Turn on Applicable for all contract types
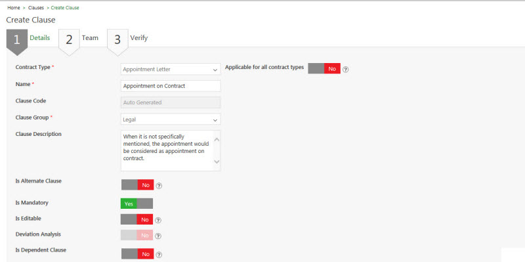The height and width of the screenshot is (262, 525). [324, 68]
